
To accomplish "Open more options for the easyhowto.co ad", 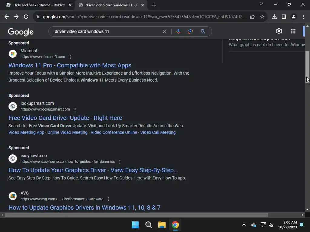I will [x=120, y=162].
